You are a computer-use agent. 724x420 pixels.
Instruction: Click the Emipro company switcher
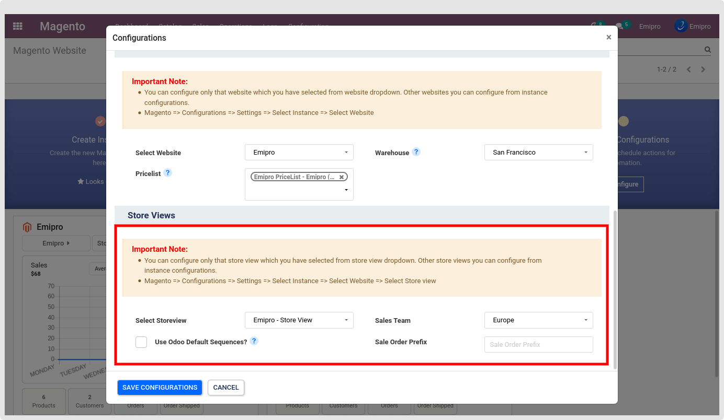650,27
